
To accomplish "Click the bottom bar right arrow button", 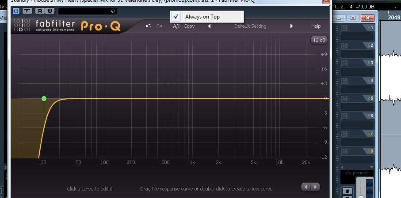I will [x=315, y=187].
